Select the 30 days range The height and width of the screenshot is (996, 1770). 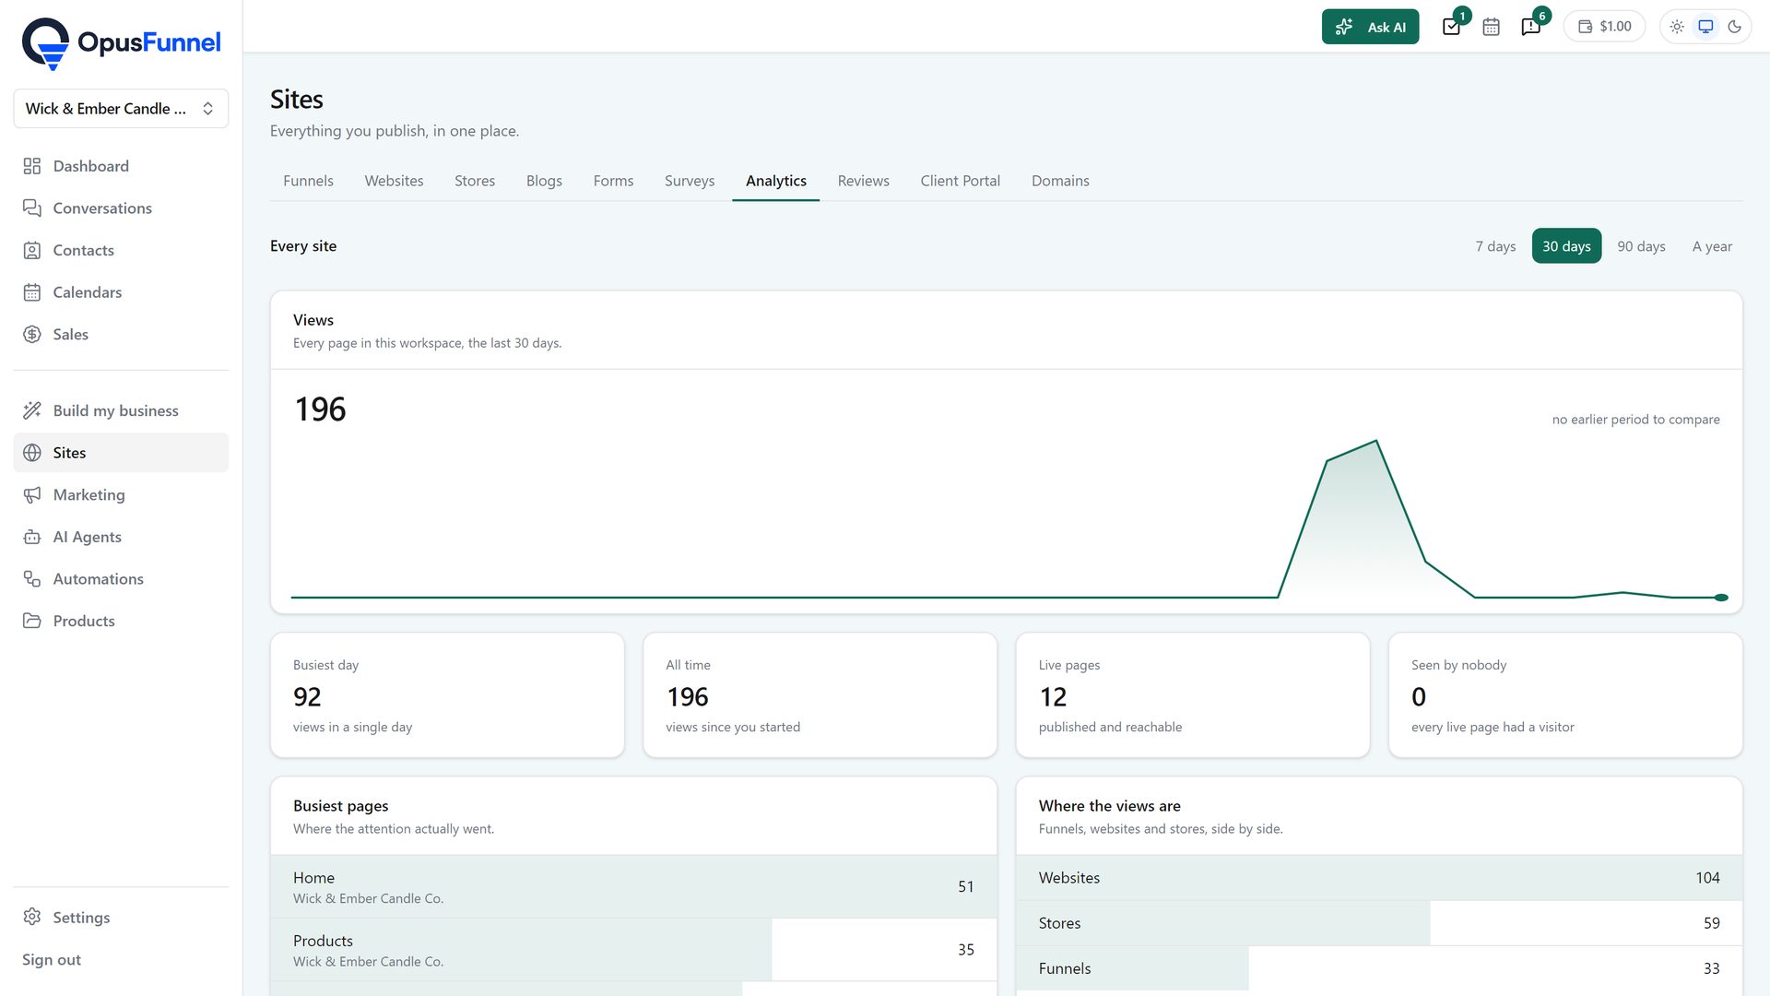click(1566, 246)
